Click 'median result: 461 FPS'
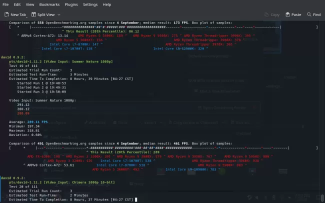Screen dimensions: 325x203 tap(164, 143)
